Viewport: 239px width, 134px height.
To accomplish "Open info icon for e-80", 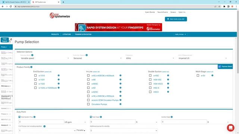I will pyautogui.click(x=120, y=80).
